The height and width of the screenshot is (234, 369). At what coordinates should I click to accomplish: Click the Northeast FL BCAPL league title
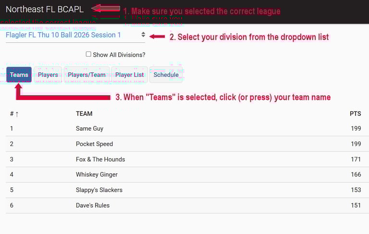click(x=45, y=10)
